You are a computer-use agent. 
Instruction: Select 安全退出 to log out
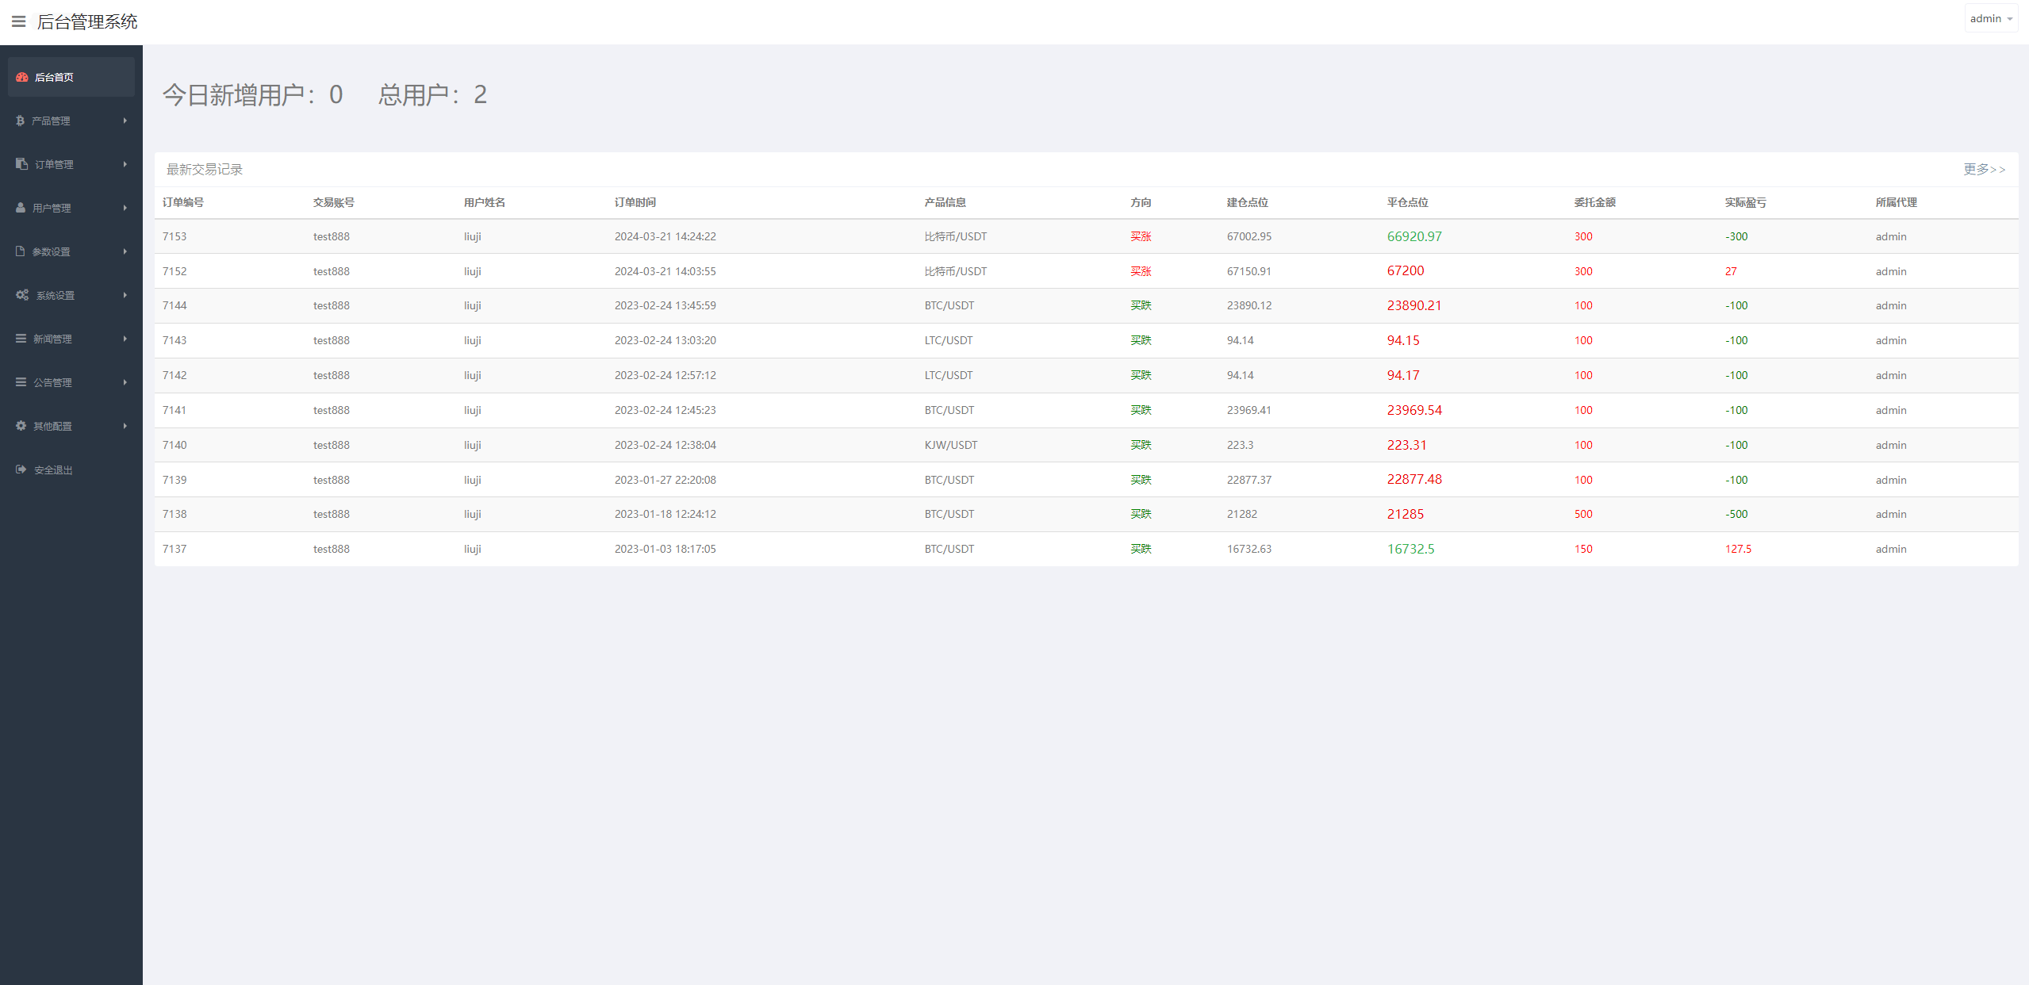(x=53, y=470)
